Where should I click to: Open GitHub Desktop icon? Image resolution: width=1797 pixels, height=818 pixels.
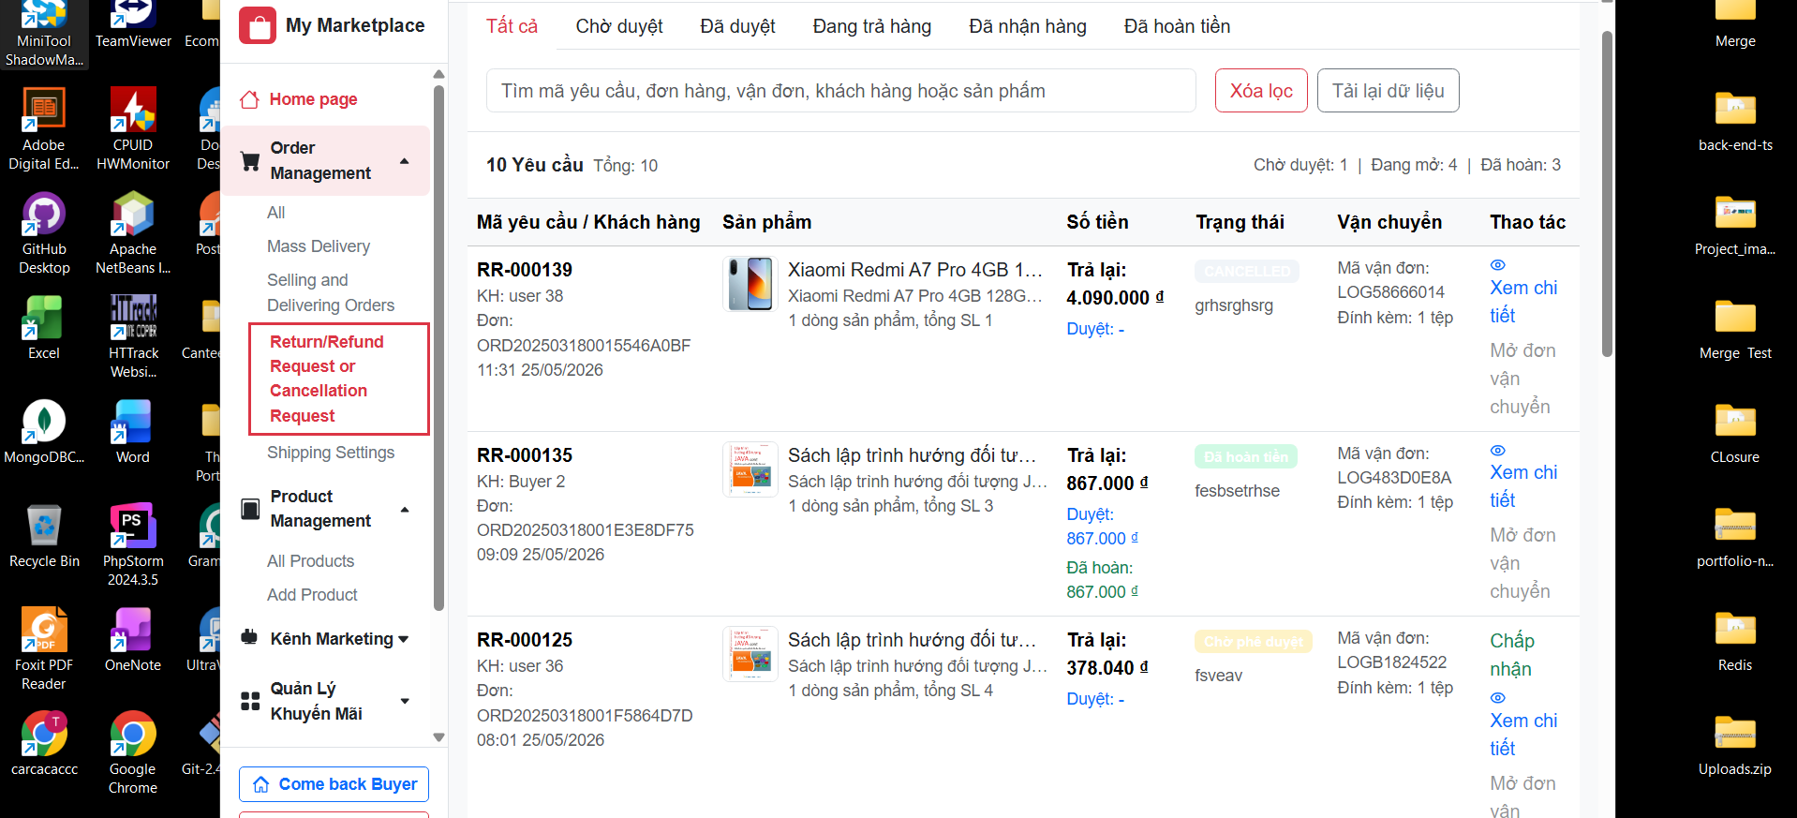(44, 233)
